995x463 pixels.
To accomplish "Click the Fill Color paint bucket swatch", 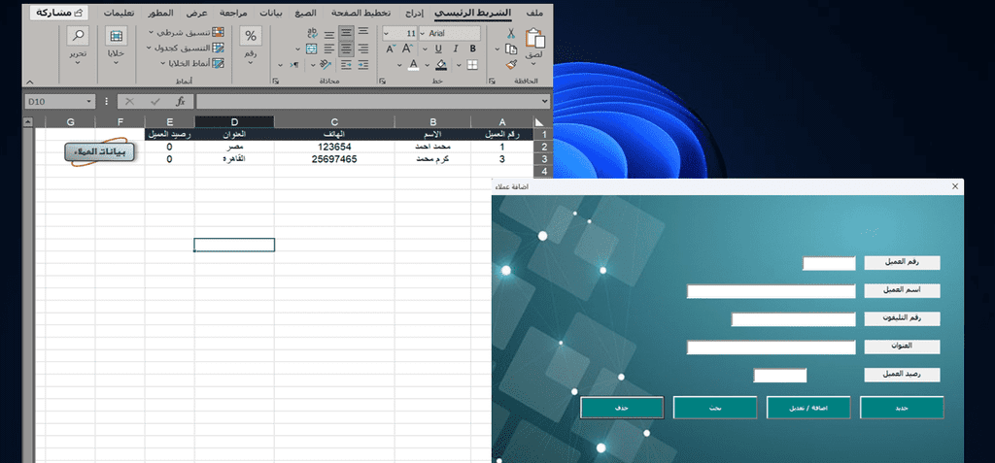I will (x=440, y=65).
